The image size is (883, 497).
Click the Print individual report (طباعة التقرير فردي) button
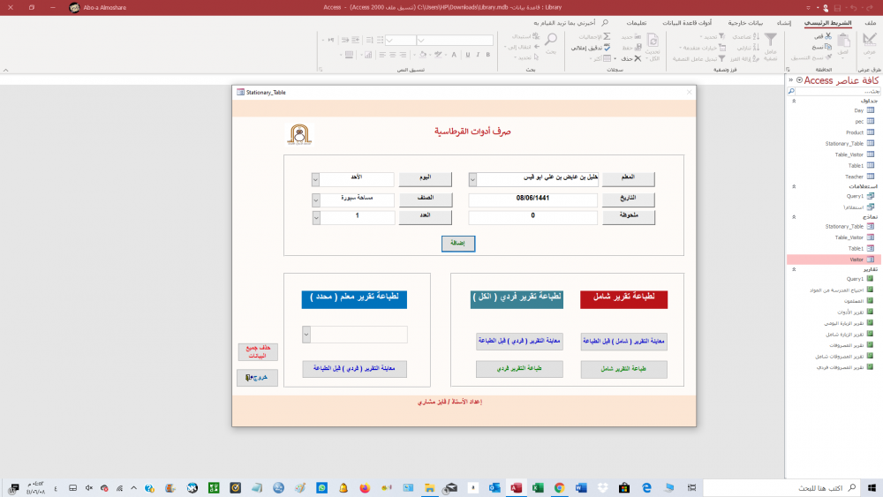tap(519, 369)
